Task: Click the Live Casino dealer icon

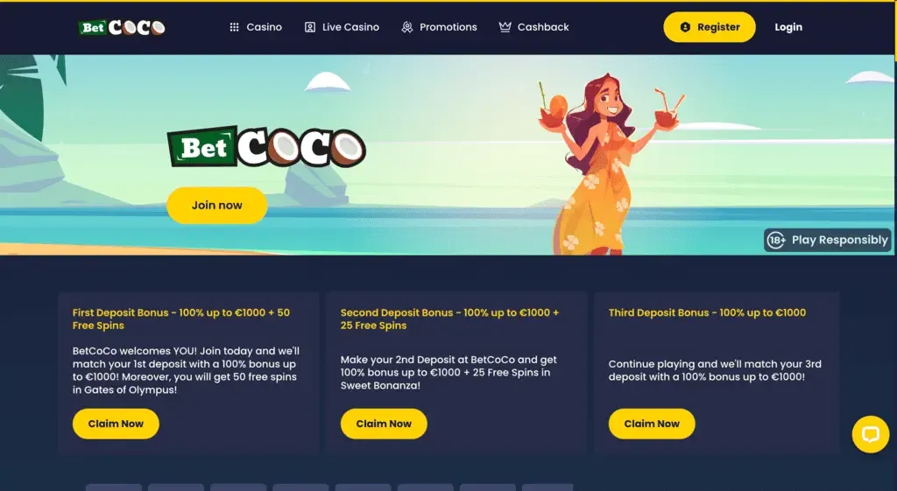Action: pyautogui.click(x=309, y=27)
